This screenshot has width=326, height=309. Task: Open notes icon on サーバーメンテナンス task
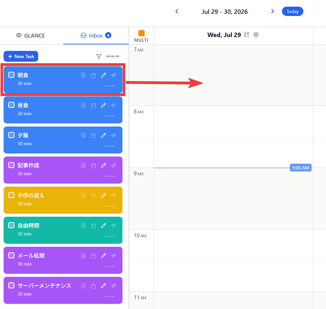83,286
